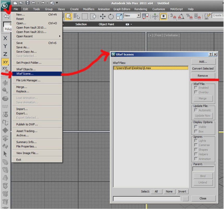Click the Redo arrow in quick access toolbar
The width and height of the screenshot is (224, 209).
click(x=43, y=3)
